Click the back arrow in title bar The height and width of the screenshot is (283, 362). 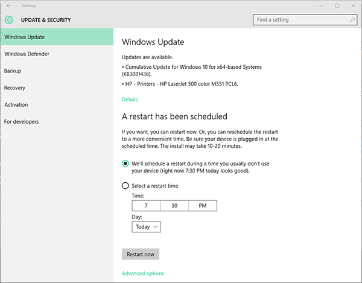pos(9,5)
